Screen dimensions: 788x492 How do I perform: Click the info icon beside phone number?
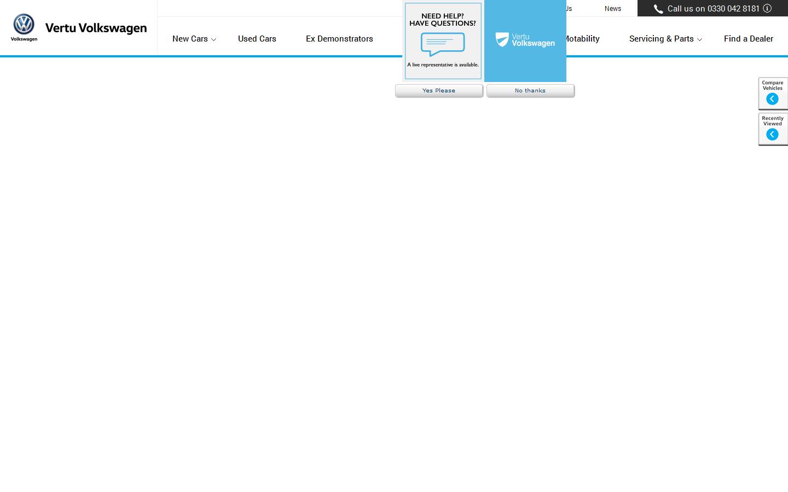click(x=767, y=8)
